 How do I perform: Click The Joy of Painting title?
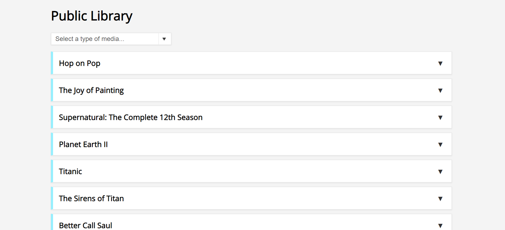(91, 91)
